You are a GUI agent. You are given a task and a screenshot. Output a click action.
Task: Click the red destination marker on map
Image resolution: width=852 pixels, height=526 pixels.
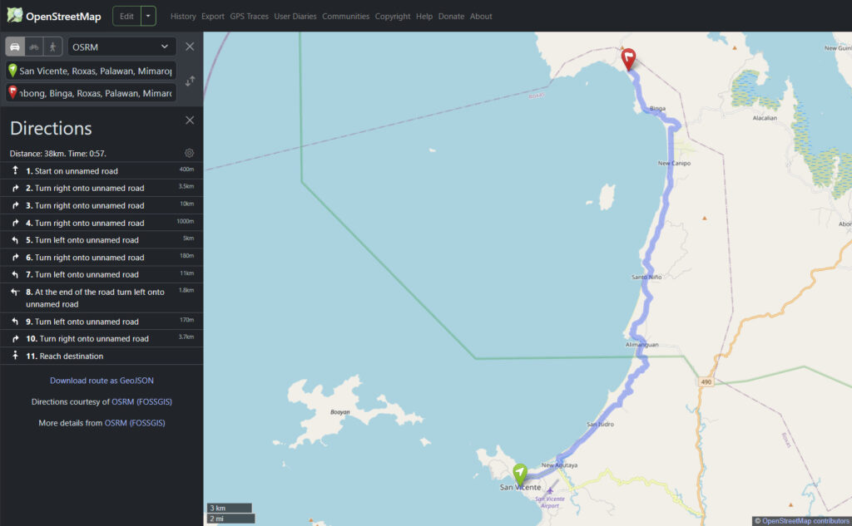(x=629, y=57)
